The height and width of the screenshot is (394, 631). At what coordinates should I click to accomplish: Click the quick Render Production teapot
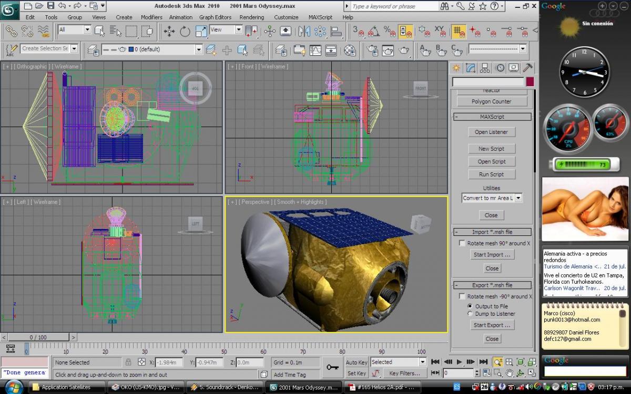pyautogui.click(x=404, y=50)
